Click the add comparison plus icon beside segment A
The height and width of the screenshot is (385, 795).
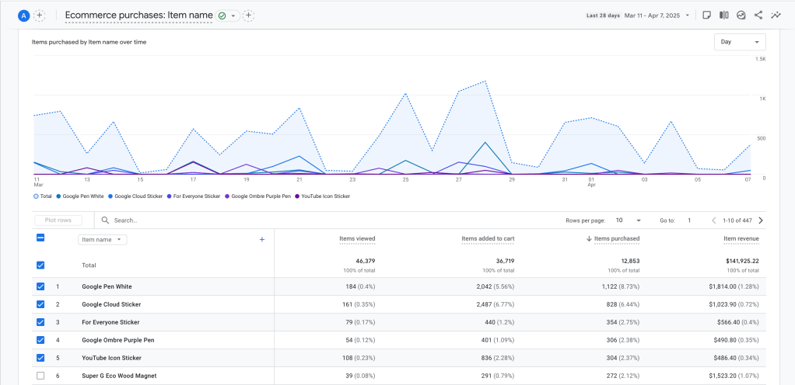40,16
